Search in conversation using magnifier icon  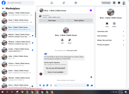114,23
